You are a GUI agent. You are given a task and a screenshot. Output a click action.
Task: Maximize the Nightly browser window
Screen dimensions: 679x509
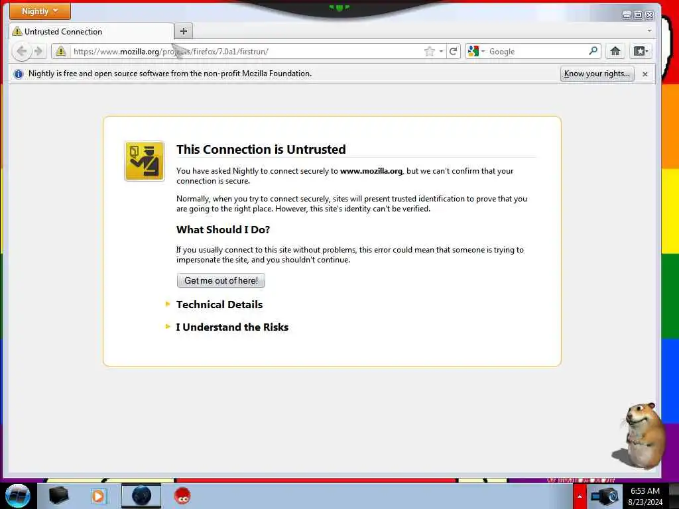point(639,15)
